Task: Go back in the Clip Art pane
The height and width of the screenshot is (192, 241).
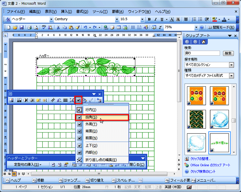Action: (x=187, y=42)
